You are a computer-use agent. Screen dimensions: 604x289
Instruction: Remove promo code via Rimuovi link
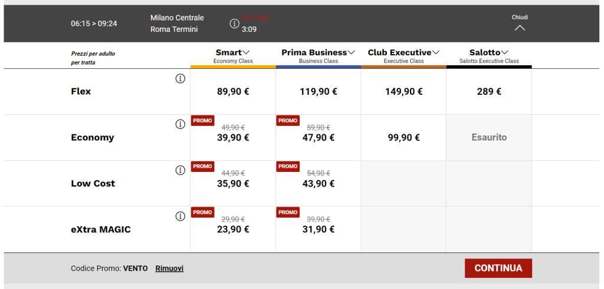tap(169, 268)
